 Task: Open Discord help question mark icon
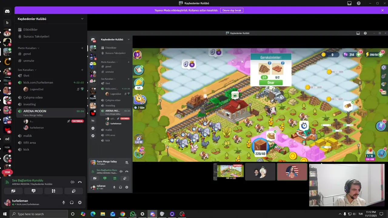tap(359, 3)
